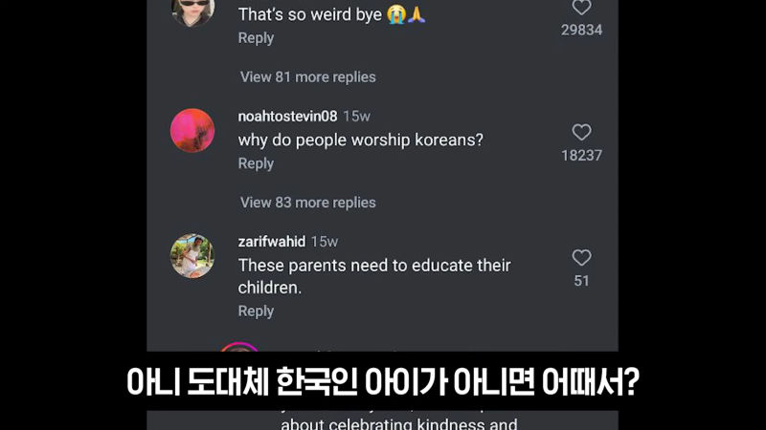Screen dimensions: 766x430
Task: View likes via the 18237 count
Action: tap(581, 156)
